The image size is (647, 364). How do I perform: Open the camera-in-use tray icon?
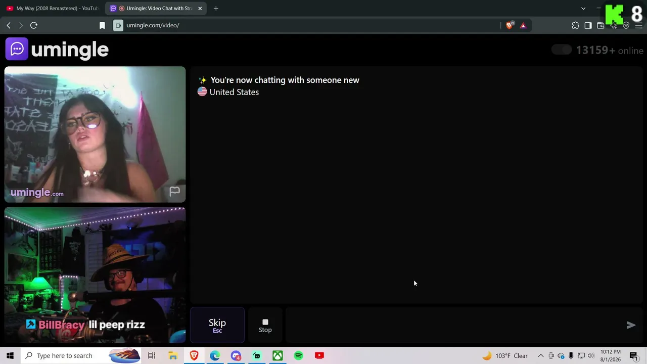(x=551, y=355)
